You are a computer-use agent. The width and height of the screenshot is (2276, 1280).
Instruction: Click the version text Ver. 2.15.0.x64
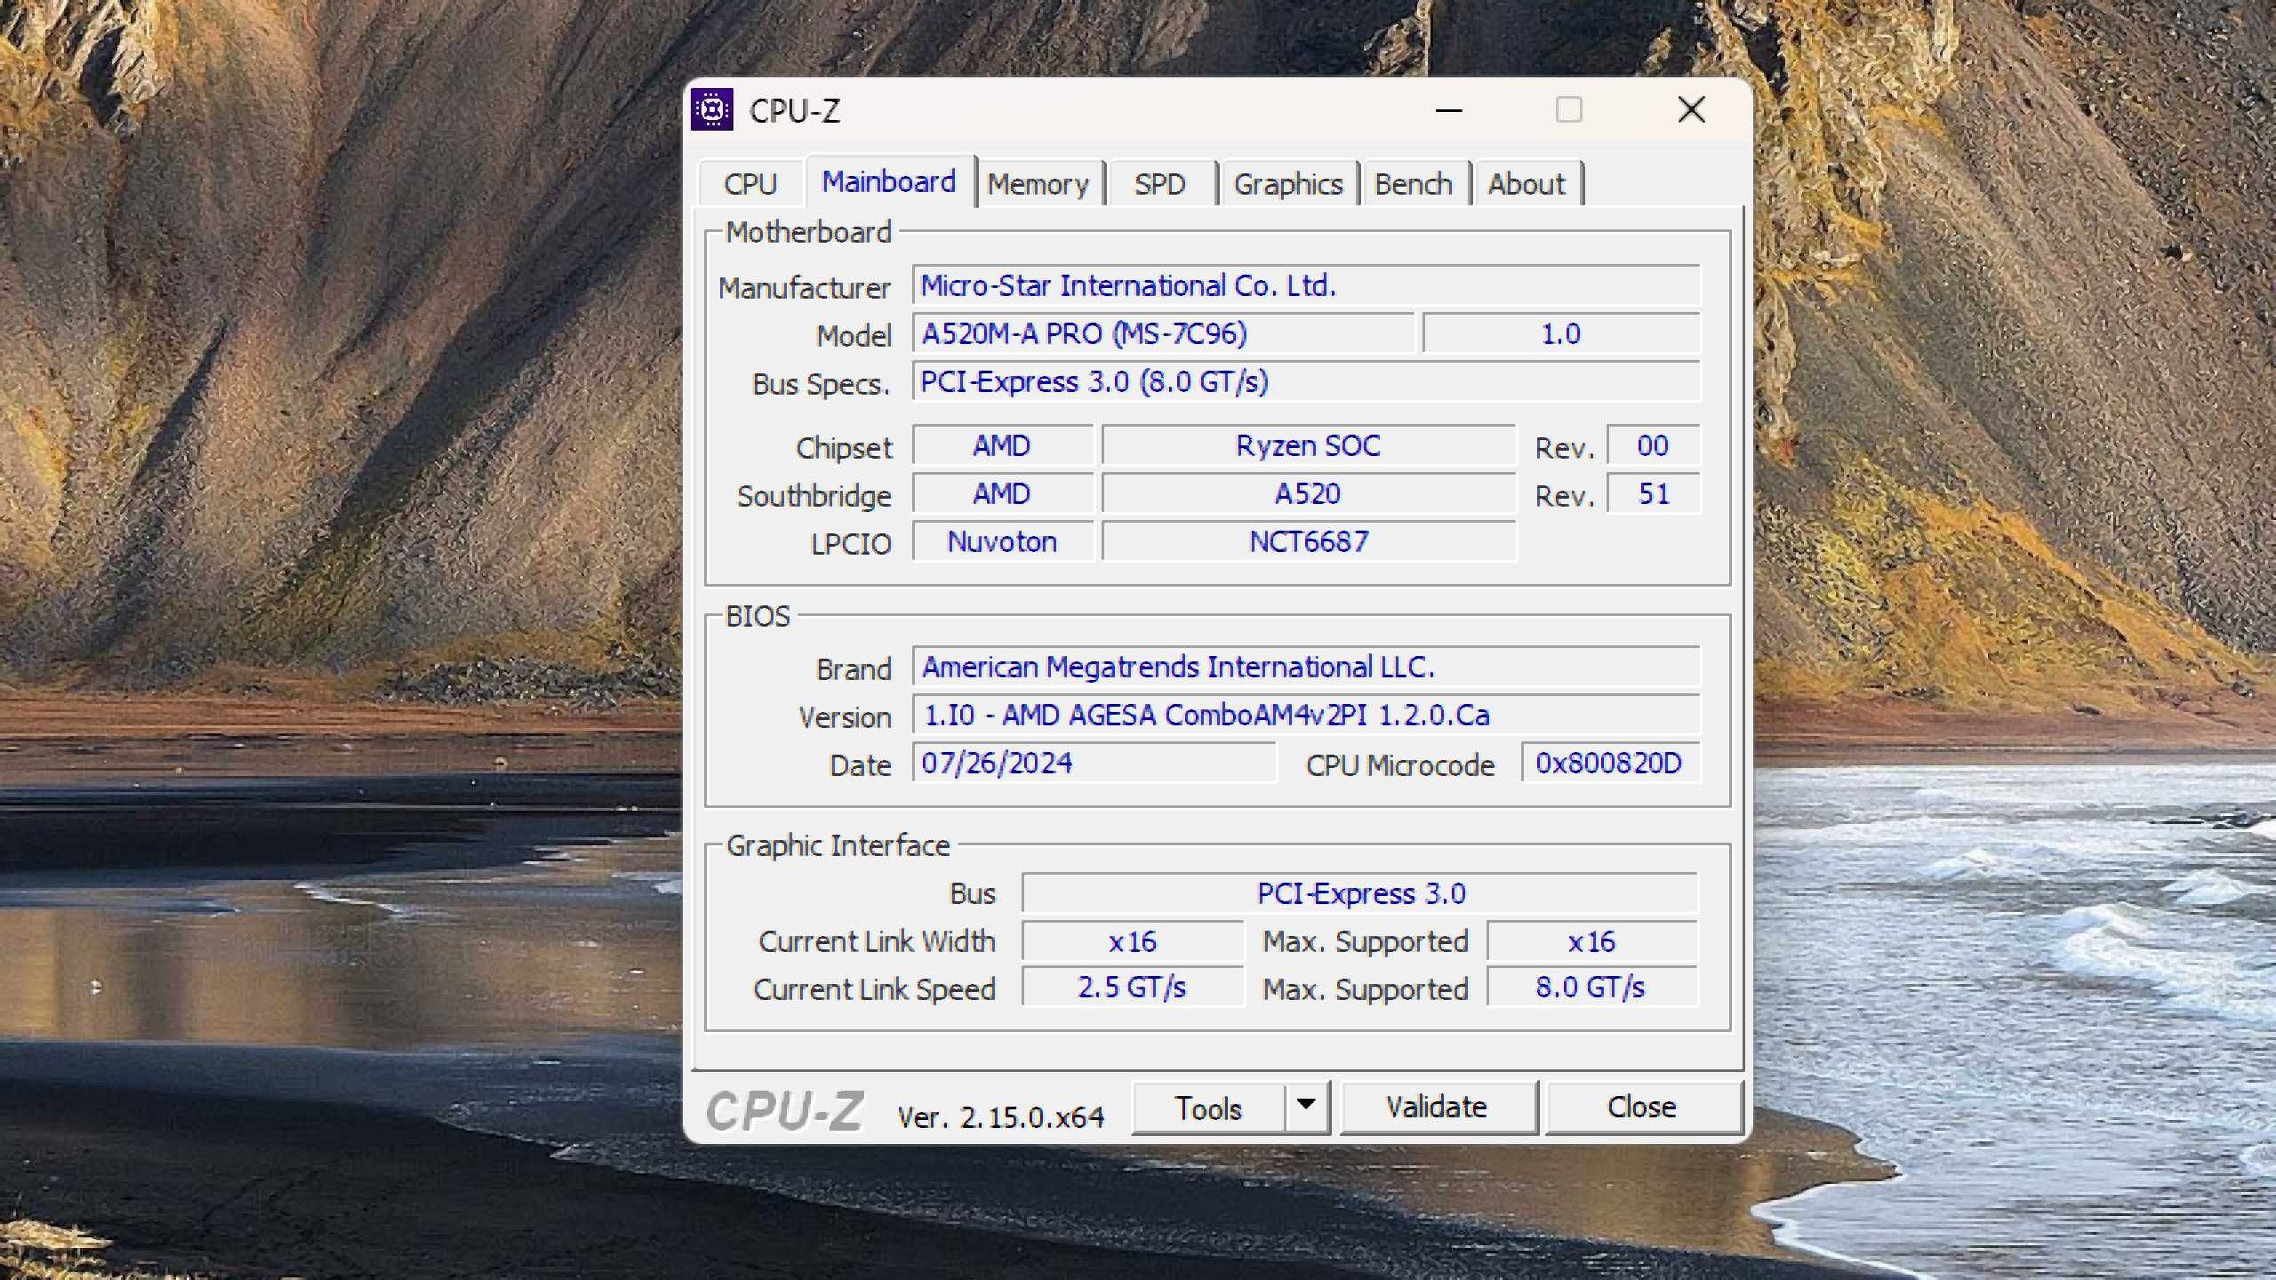1001,1116
